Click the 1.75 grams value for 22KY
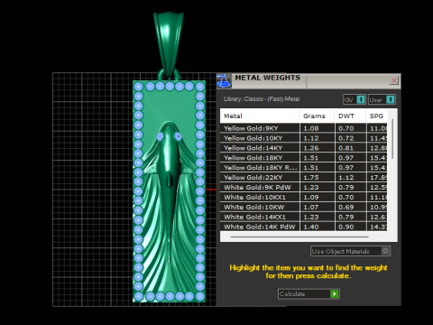This screenshot has height=325, width=433. point(311,178)
